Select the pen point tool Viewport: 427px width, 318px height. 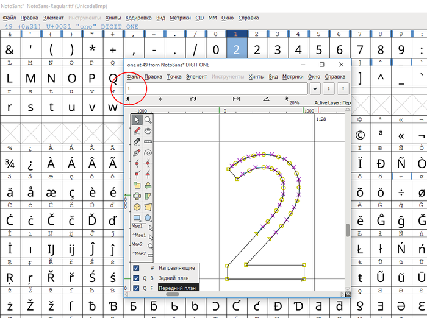137,152
